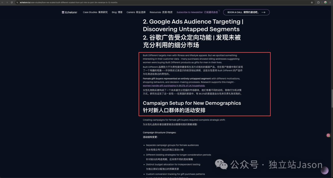
Task: Click the browser forward arrow
Action: point(7,2)
